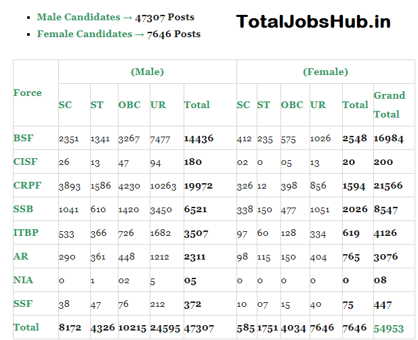Screen dimensions: 418x340
Task: Click the male total posts value 47307 in the table
Action: [198, 328]
